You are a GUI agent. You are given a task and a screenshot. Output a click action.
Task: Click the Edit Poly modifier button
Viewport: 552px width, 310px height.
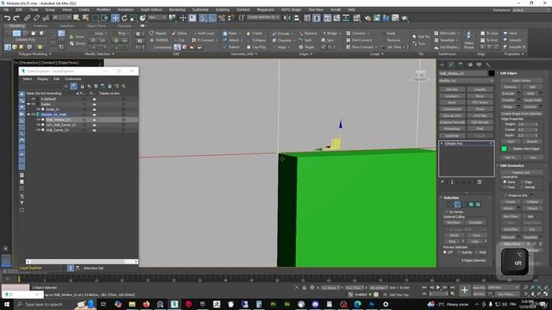click(x=452, y=90)
